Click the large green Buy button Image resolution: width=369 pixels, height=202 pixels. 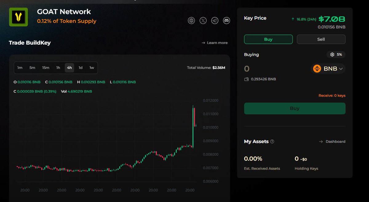(x=295, y=108)
